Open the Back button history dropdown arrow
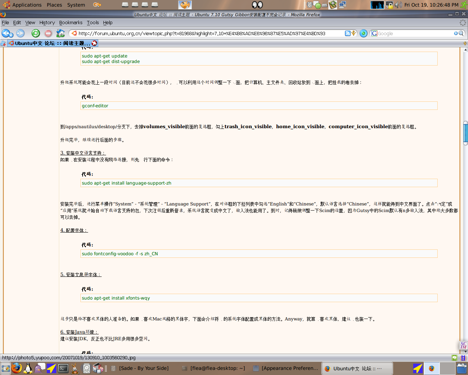 [x=12, y=35]
